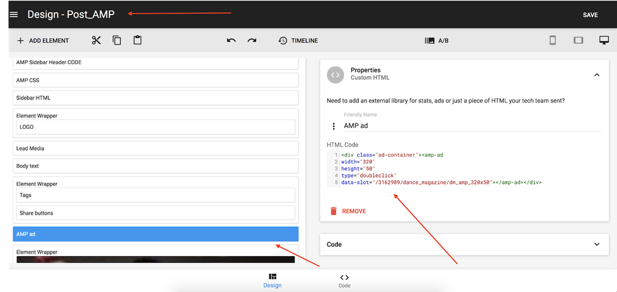617x292 pixels.
Task: Click the SAVE button
Action: point(590,15)
